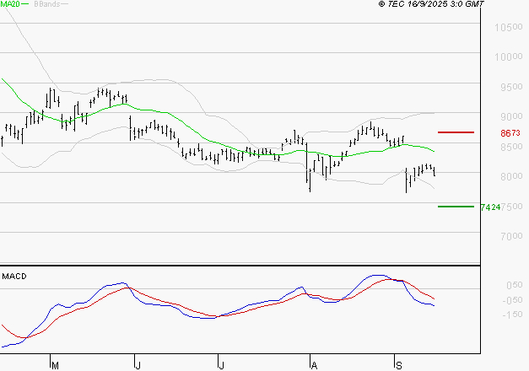Click the -050 MACD axis label
The image size is (529, 371).
[512, 300]
